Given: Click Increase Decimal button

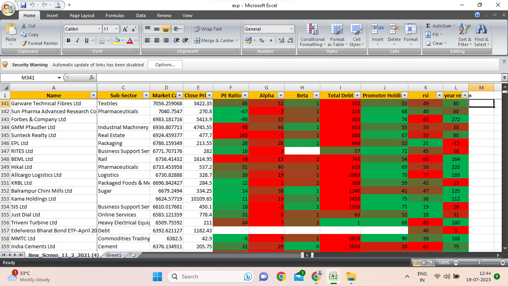Looking at the screenshot, I should tap(281, 41).
